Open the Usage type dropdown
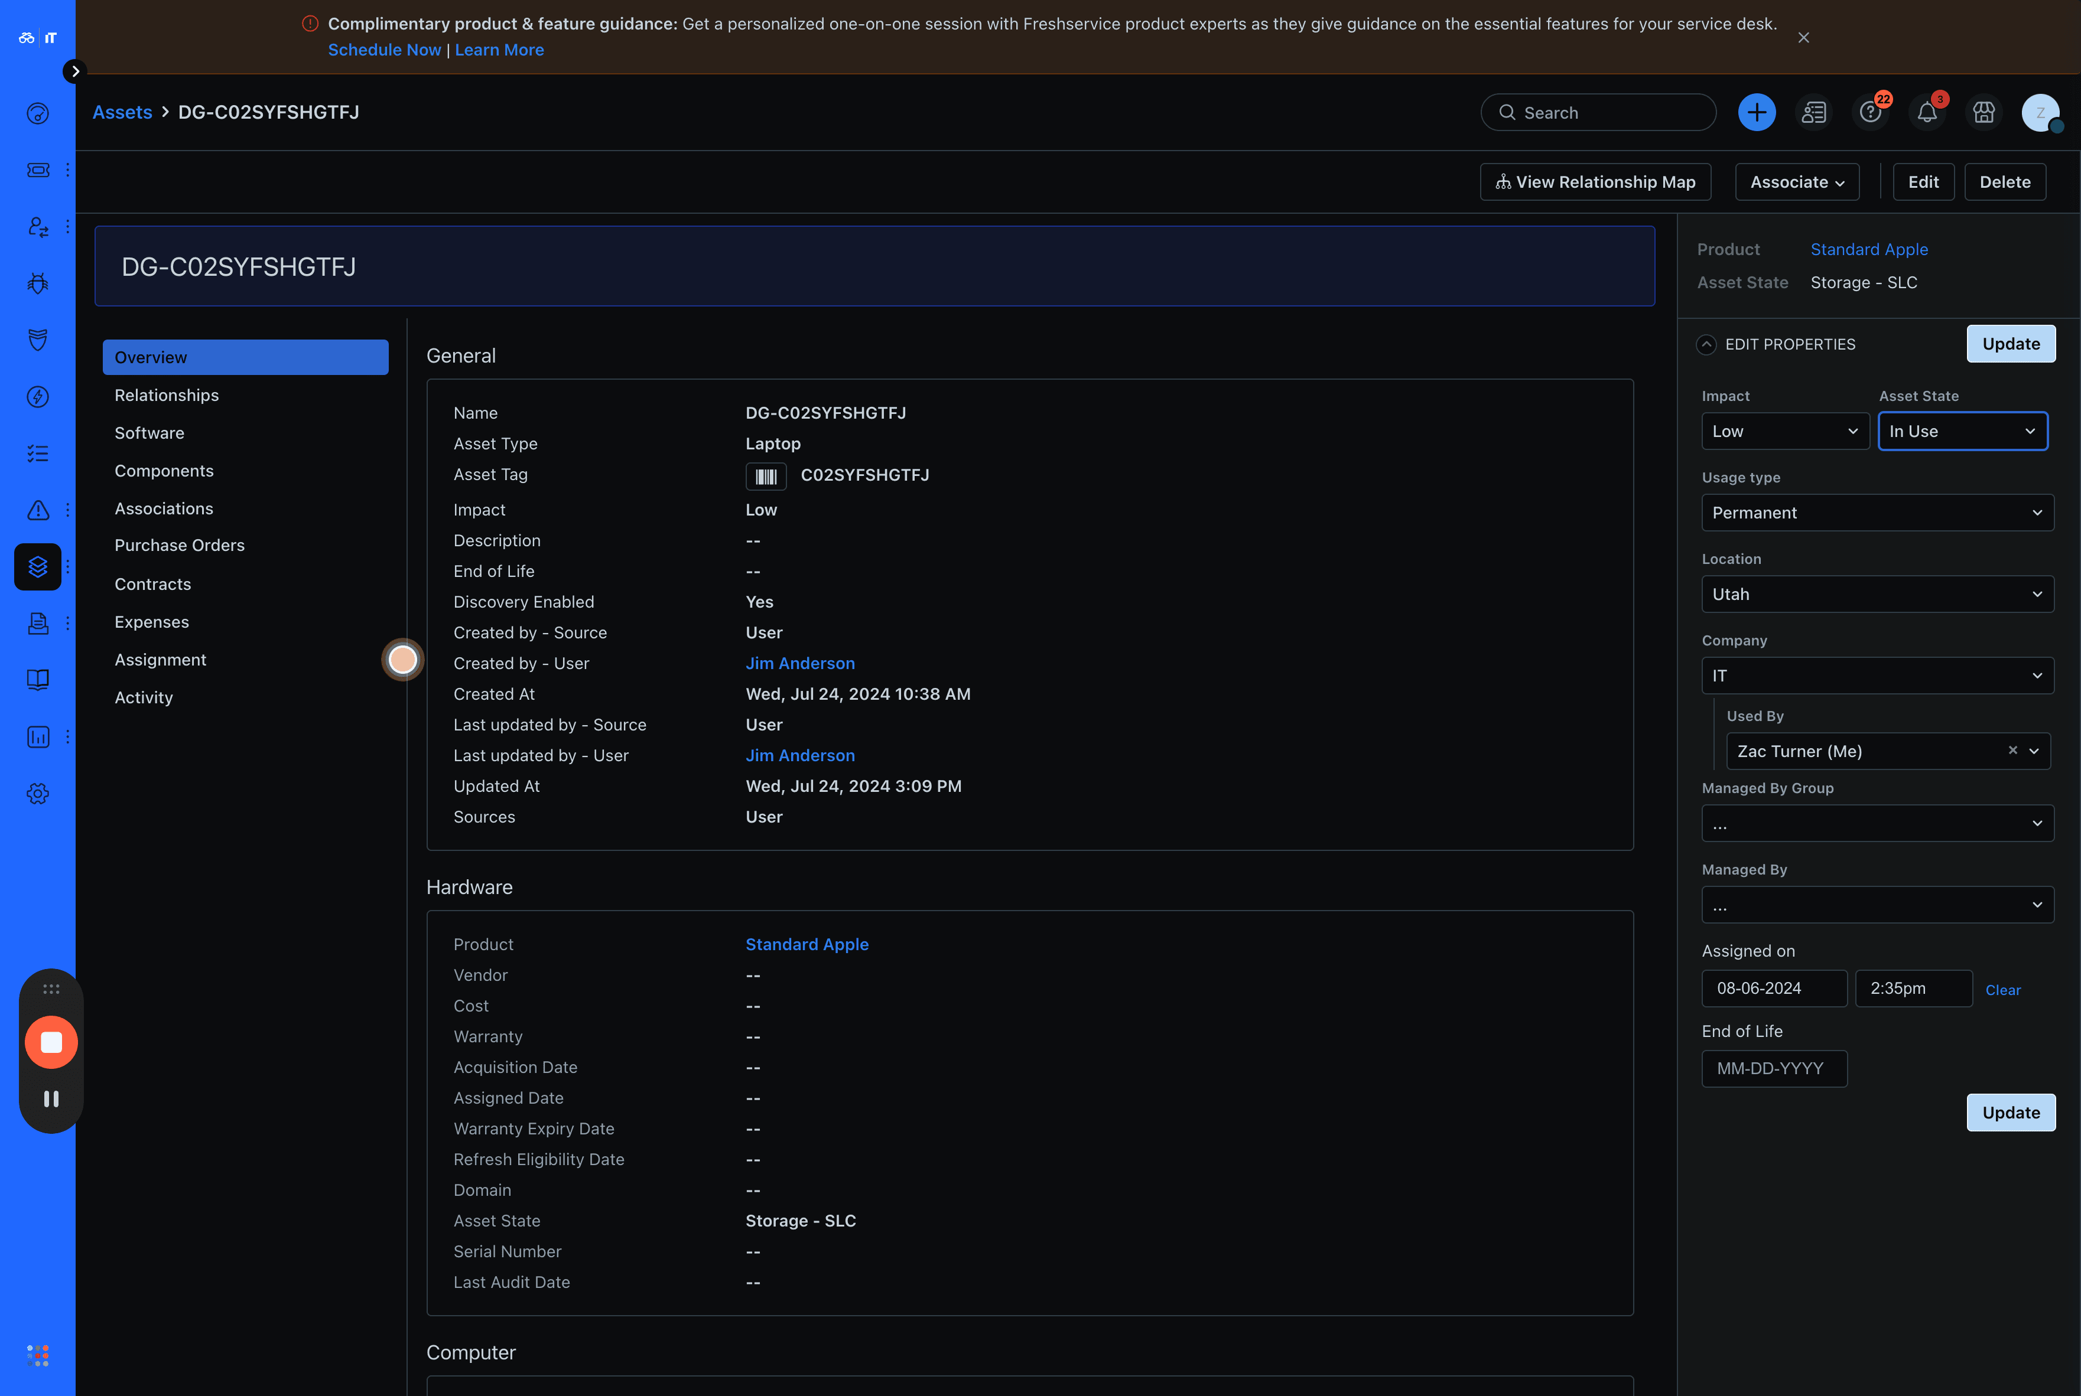 point(1877,513)
